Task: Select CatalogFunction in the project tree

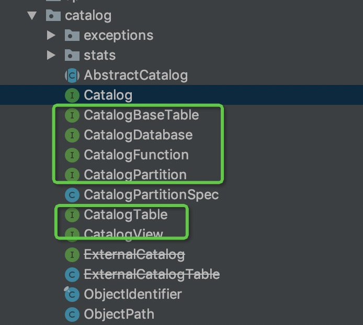Action: 136,155
